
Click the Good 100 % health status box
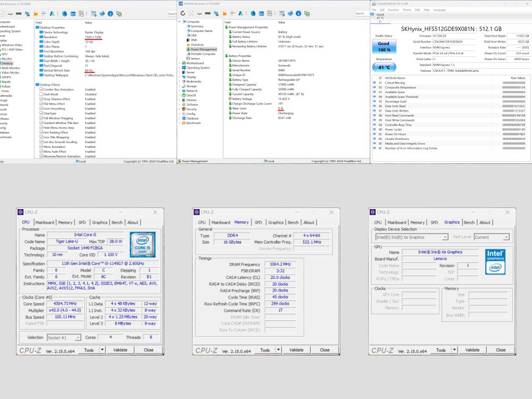pyautogui.click(x=384, y=47)
